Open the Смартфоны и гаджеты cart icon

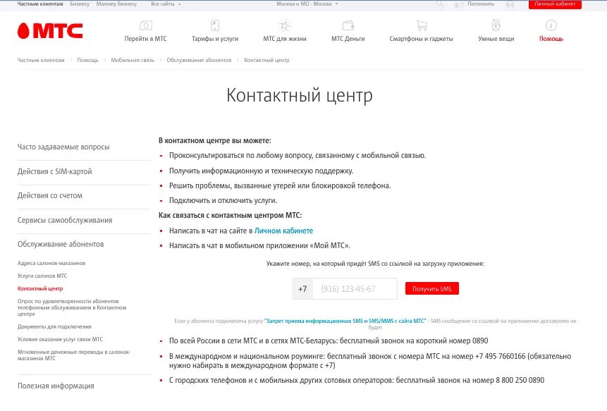tap(421, 25)
